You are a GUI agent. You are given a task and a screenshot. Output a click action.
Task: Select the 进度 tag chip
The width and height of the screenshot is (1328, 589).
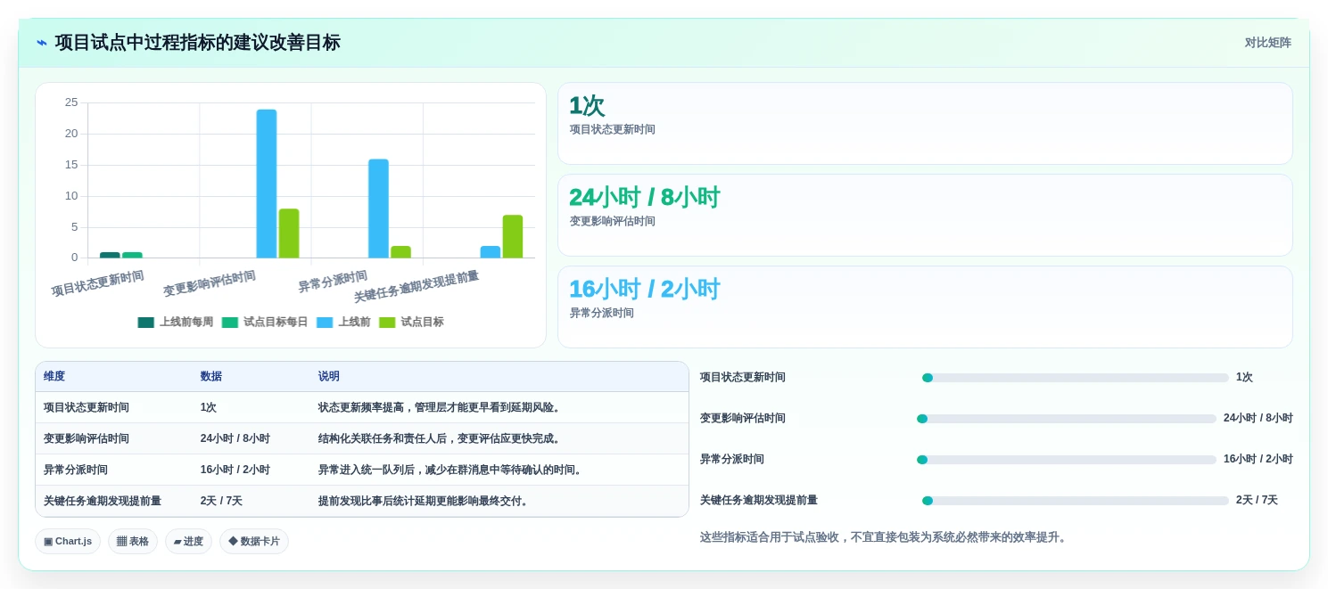pos(188,542)
